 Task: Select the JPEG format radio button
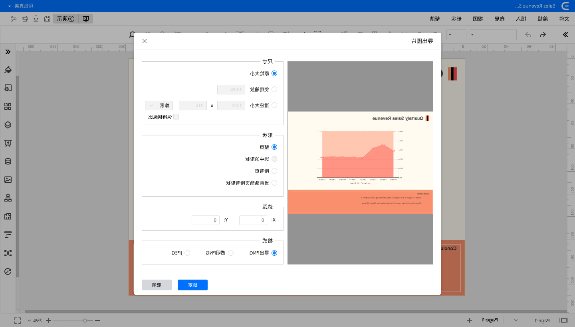click(187, 253)
